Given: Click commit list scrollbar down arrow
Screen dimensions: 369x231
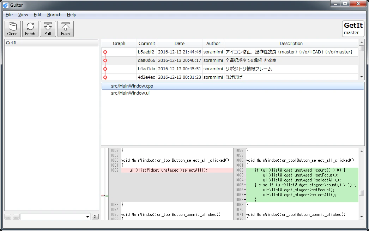Looking at the screenshot, I should [362, 77].
